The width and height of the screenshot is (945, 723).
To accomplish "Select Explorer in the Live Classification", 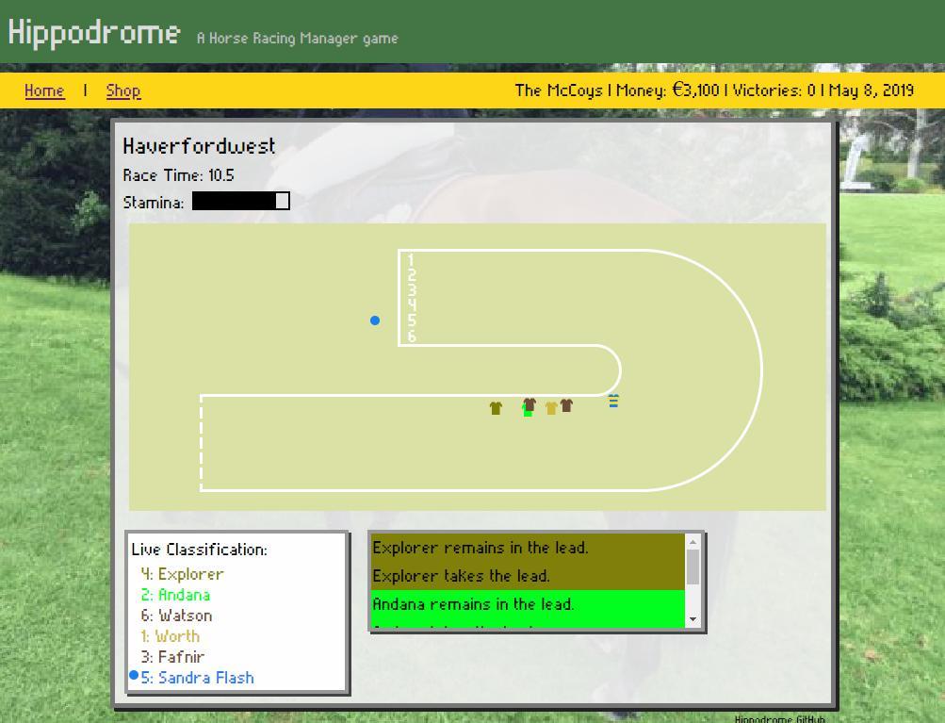I will tap(182, 574).
